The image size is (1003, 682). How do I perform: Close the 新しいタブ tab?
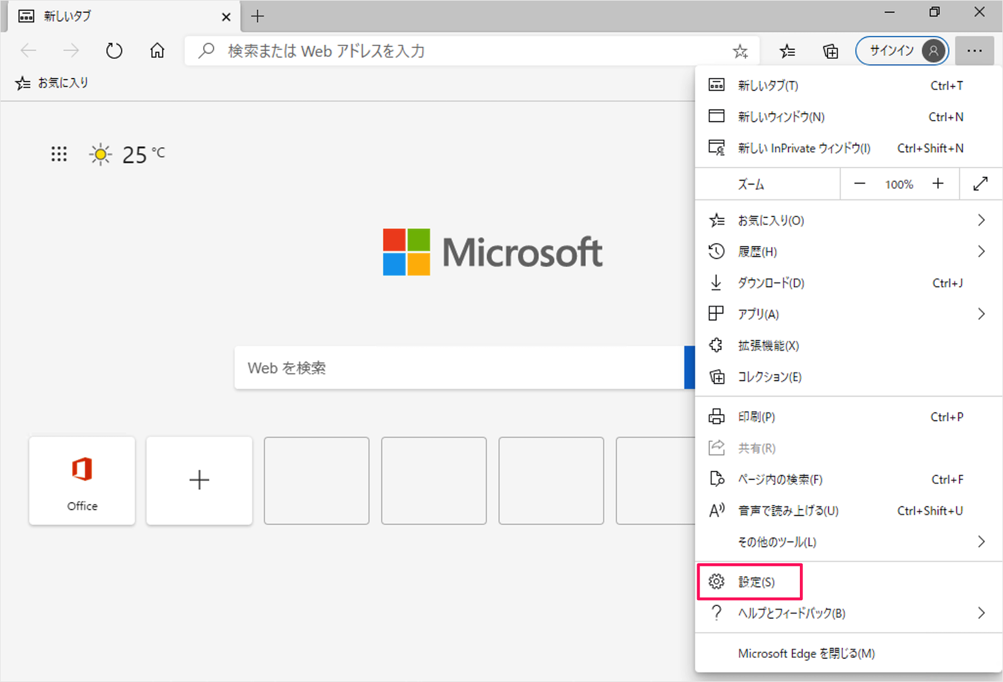(x=226, y=17)
